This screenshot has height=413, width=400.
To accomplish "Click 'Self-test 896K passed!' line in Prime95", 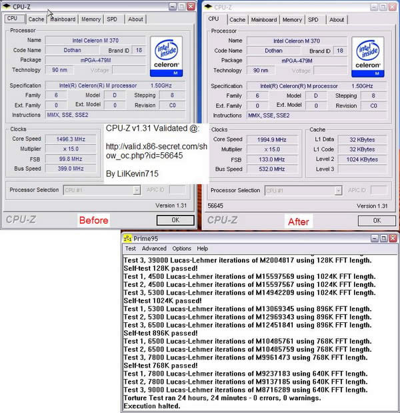I will tap(161, 333).
